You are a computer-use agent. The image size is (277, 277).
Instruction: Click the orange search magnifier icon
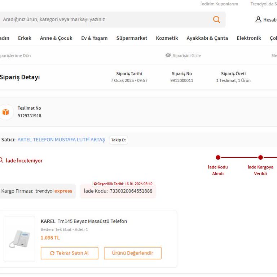[x=216, y=19]
